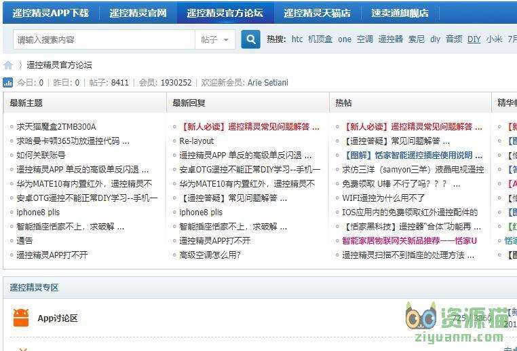Open 【新人必读】 post in 最新回复 column
The width and height of the screenshot is (517, 351).
pos(250,127)
